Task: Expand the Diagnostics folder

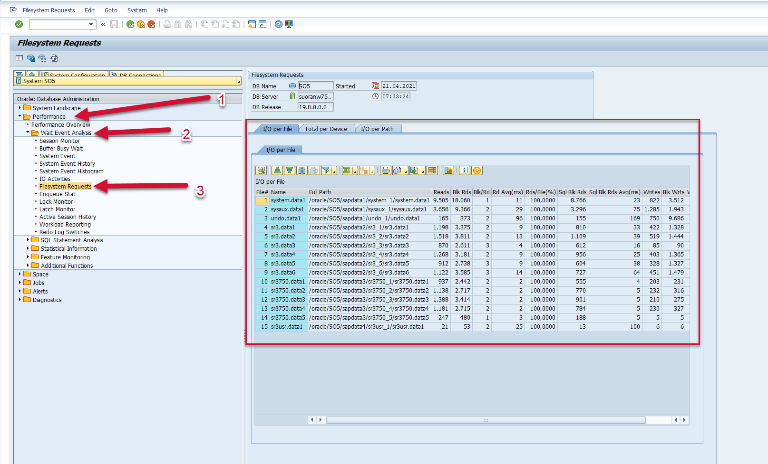Action: (19, 300)
